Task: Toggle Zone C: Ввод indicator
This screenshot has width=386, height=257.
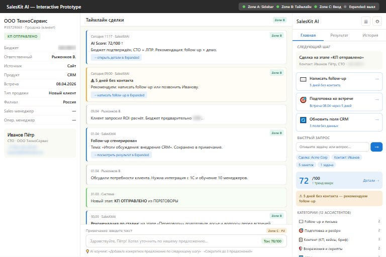Action: 328,7
